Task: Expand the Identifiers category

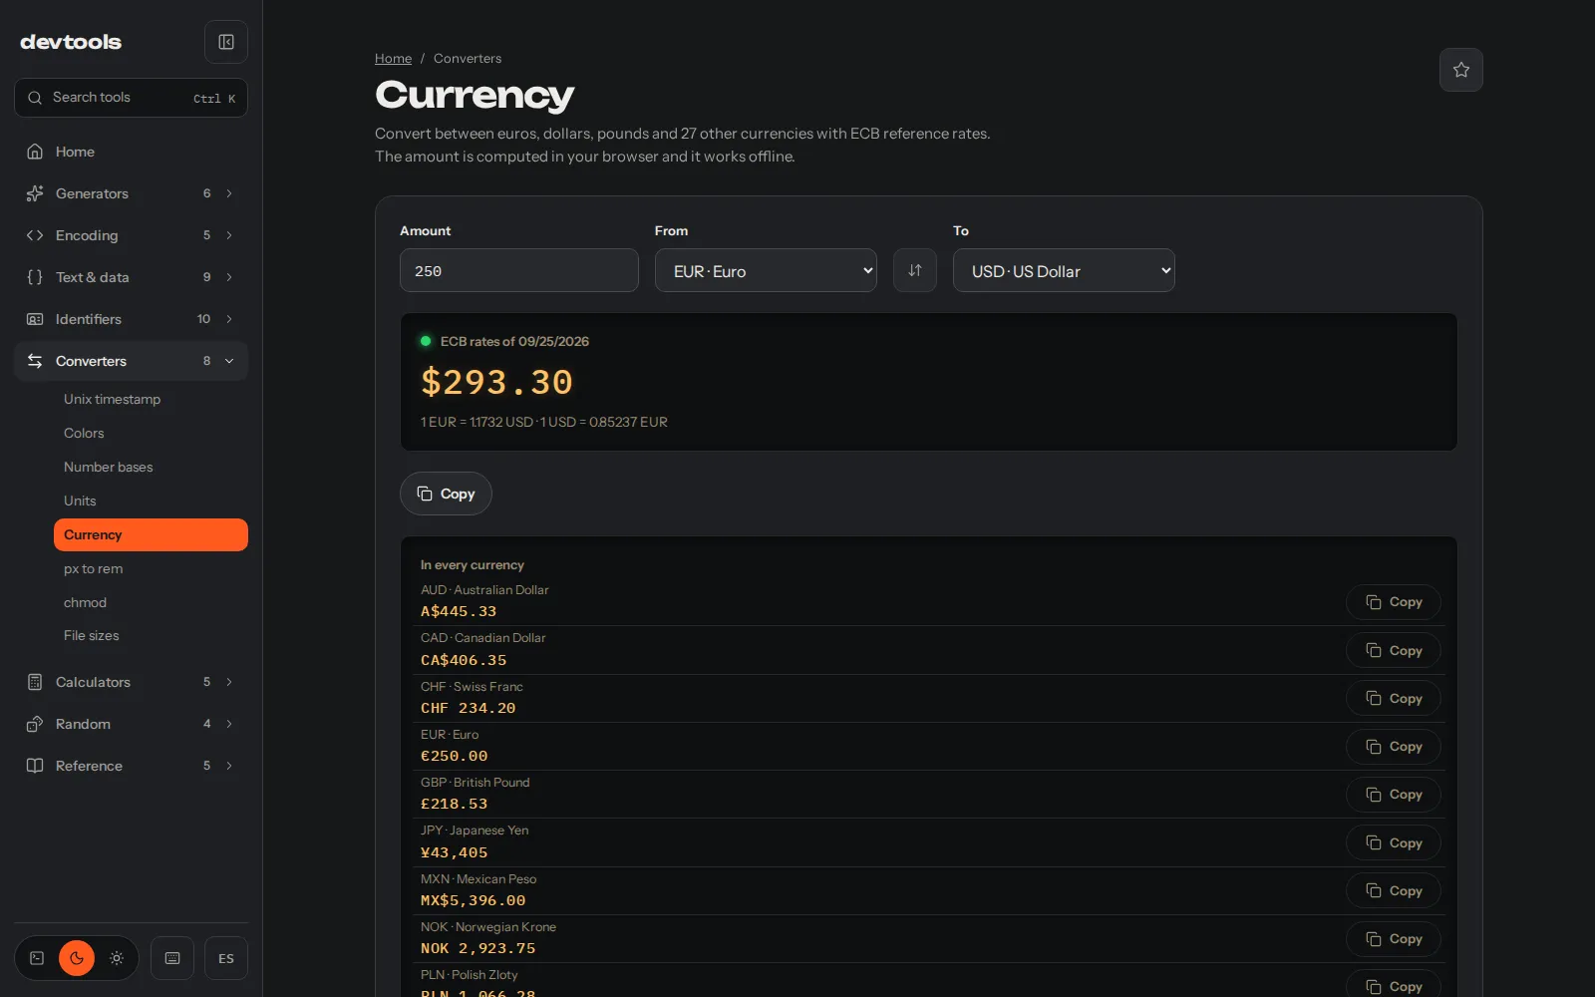Action: point(131,319)
